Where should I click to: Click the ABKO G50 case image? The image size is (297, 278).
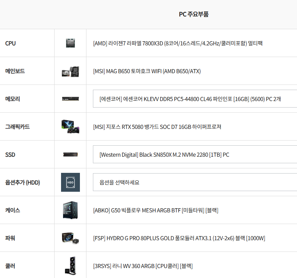pos(70,210)
